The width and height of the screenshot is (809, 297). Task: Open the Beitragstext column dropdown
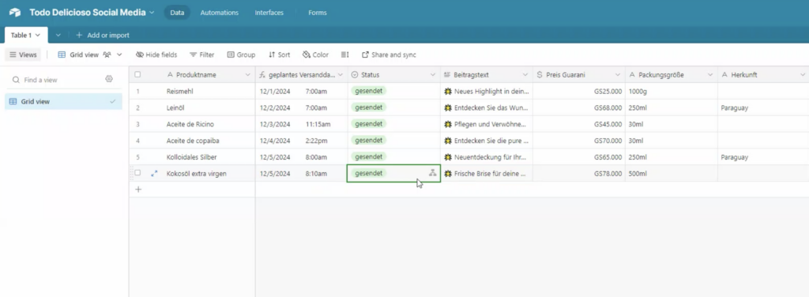[525, 75]
